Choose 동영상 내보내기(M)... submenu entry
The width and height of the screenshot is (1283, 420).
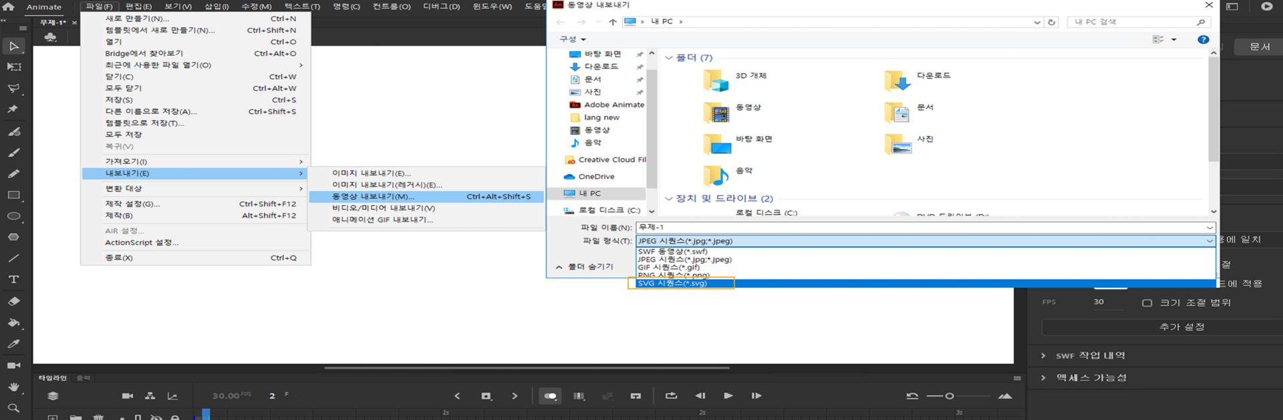point(426,196)
